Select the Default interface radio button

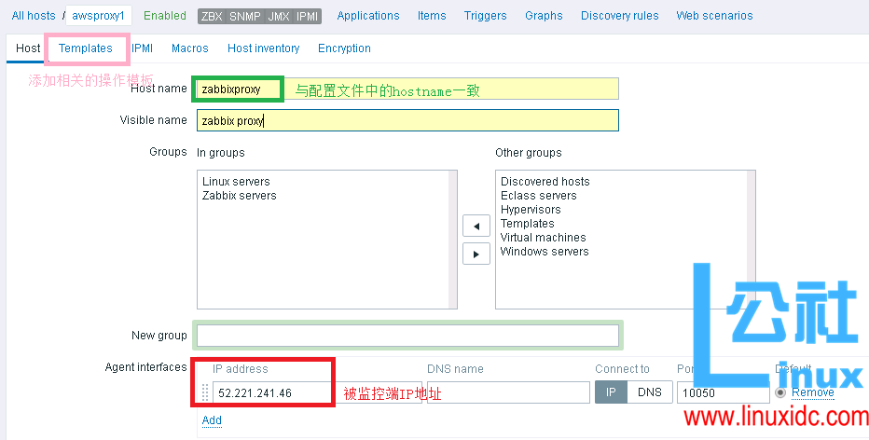coord(780,392)
